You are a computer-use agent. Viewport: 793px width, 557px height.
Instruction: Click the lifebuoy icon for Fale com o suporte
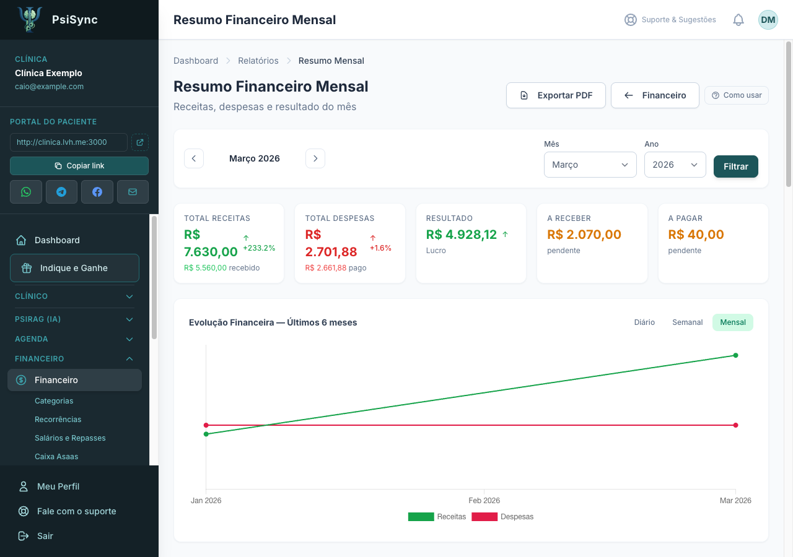(24, 511)
